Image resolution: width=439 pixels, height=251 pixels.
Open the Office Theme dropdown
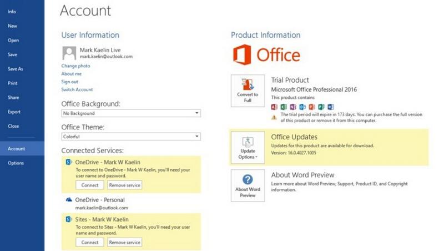[x=131, y=137]
